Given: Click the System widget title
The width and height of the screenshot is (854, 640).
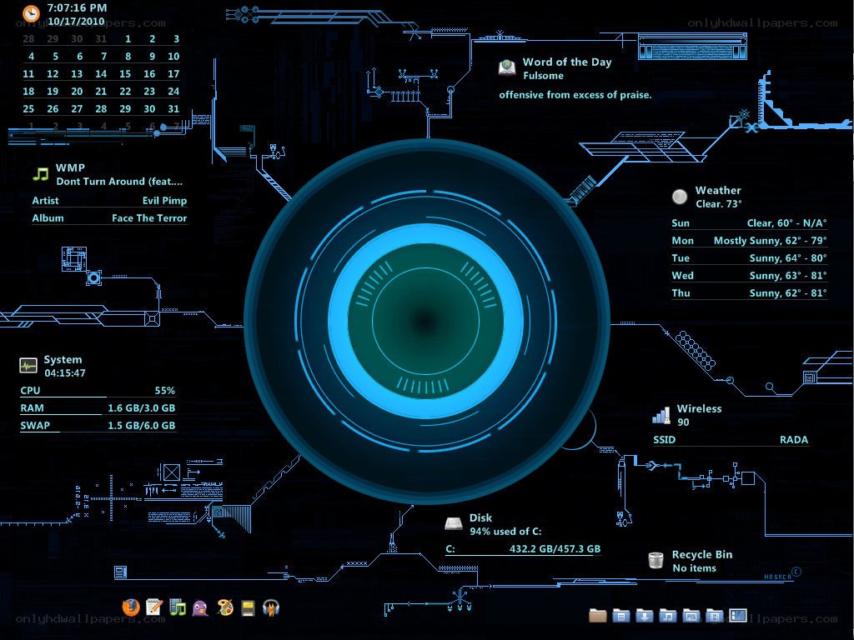Looking at the screenshot, I should 63,360.
